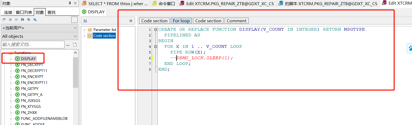Click the new document icon beside search box
This screenshot has height=125, width=412.
tap(74, 45)
